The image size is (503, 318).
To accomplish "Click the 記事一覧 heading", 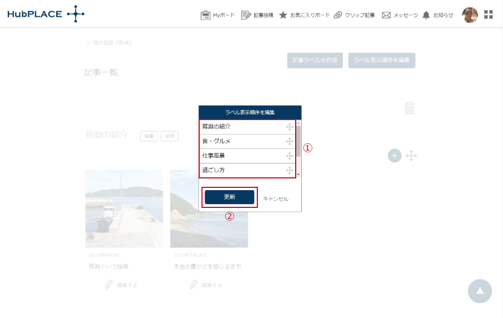I will pos(101,72).
